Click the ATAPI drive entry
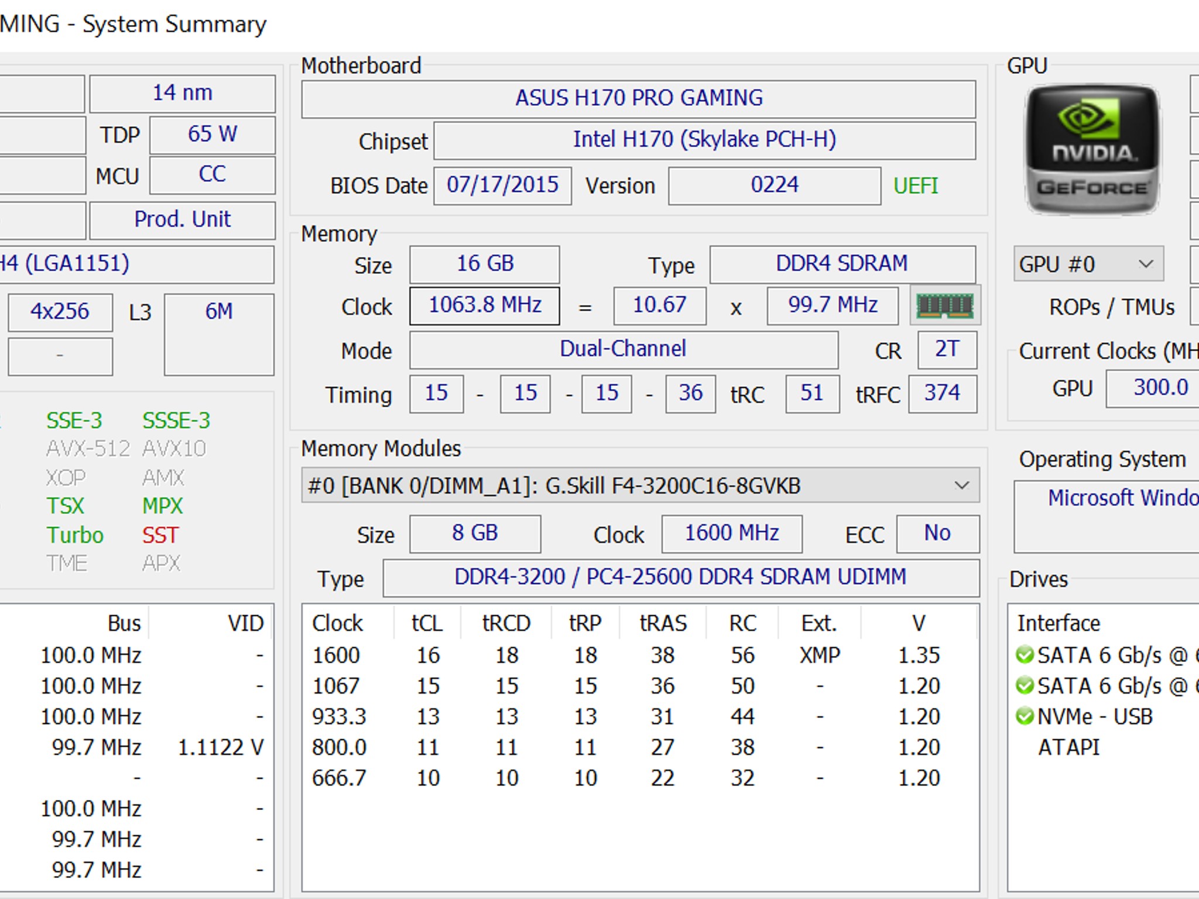The image size is (1199, 899). tap(1068, 747)
